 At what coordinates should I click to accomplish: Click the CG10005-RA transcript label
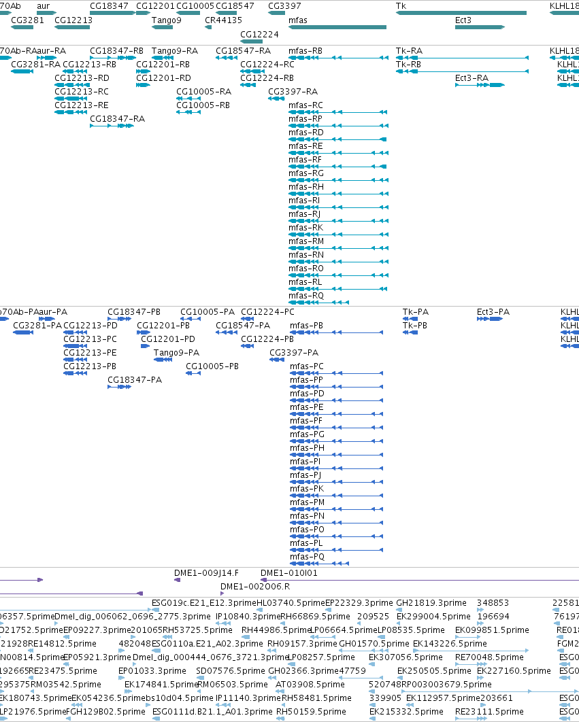tap(203, 92)
